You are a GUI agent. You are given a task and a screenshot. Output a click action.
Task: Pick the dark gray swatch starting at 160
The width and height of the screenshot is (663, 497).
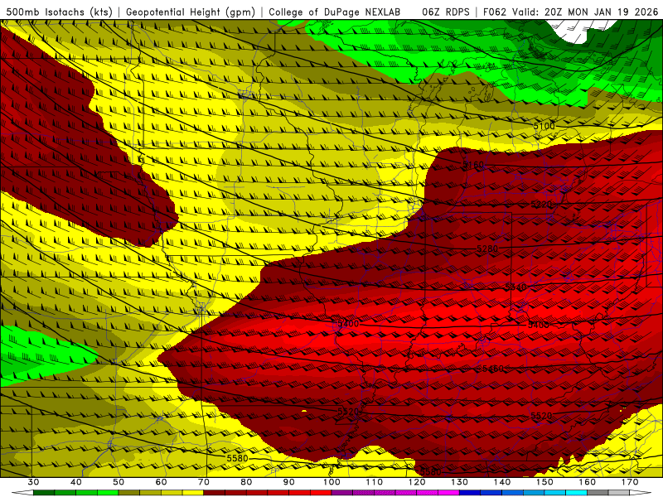598,493
